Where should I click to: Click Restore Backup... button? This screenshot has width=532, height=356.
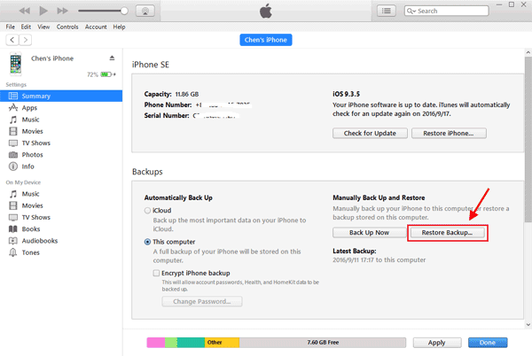click(447, 232)
